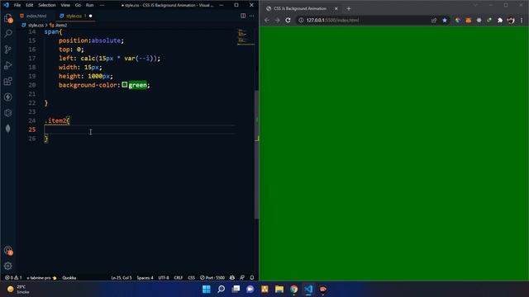
Task: Open the Selection menu
Action: pos(47,5)
